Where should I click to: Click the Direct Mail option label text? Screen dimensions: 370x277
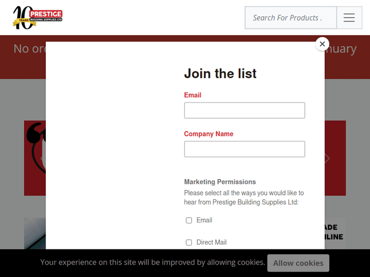[x=212, y=243]
